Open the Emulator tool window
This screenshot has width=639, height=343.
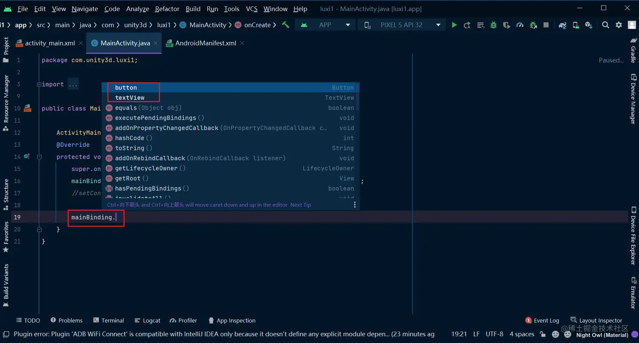(633, 293)
